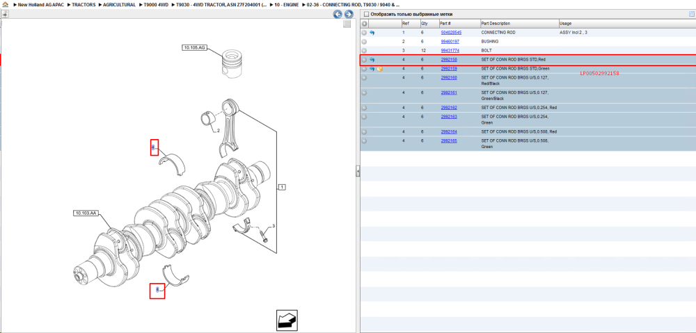Click the circle icon in the 2992159 row
This screenshot has height=333, width=696.
click(x=364, y=69)
